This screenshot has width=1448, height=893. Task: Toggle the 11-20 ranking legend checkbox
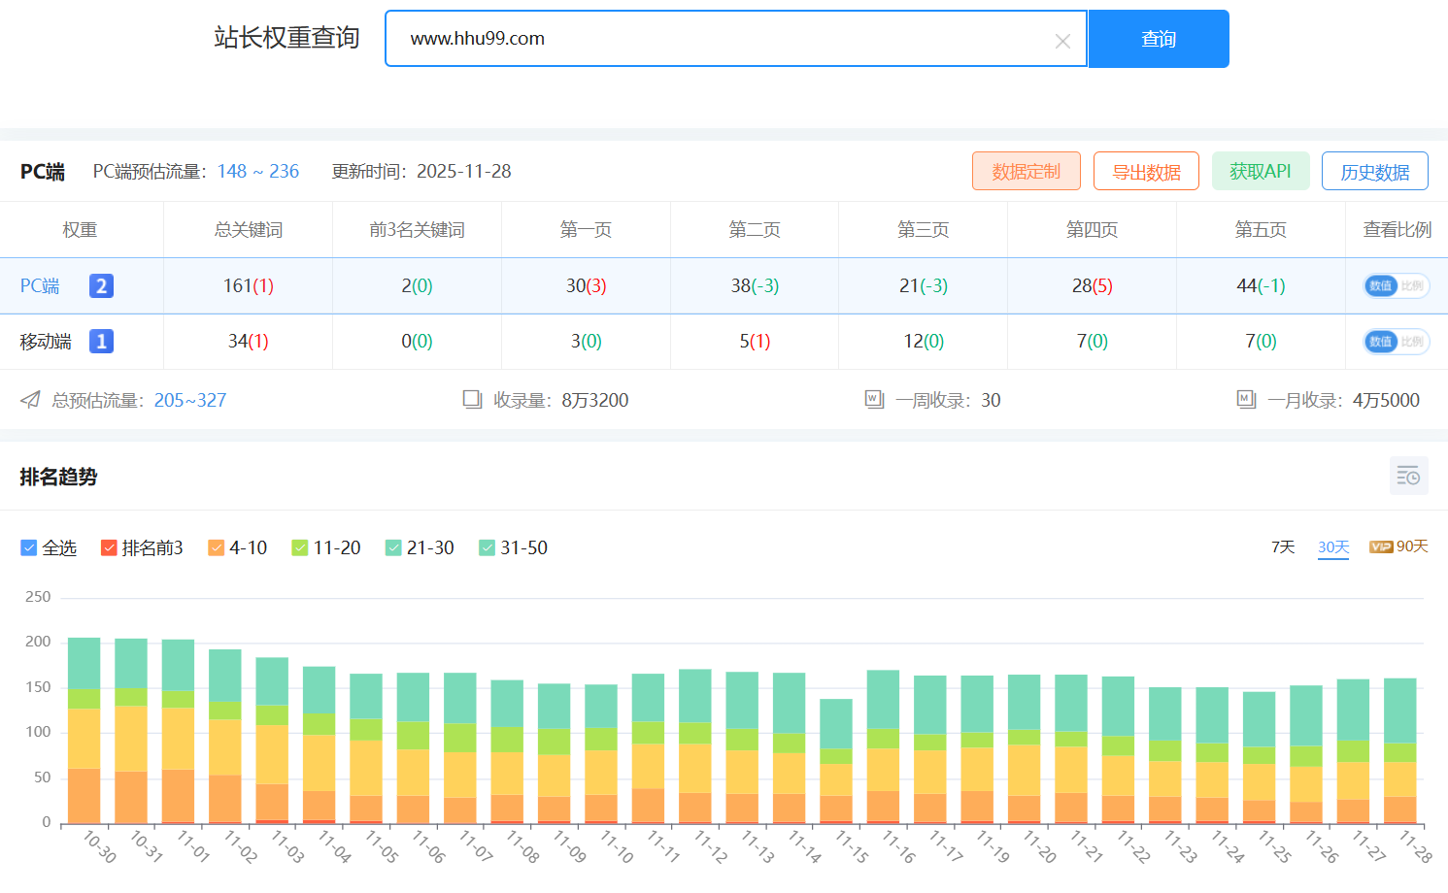[x=300, y=548]
